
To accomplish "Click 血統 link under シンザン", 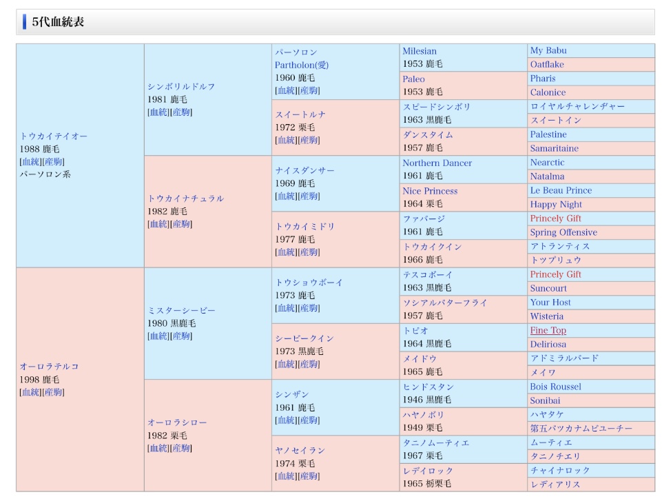I will [287, 420].
